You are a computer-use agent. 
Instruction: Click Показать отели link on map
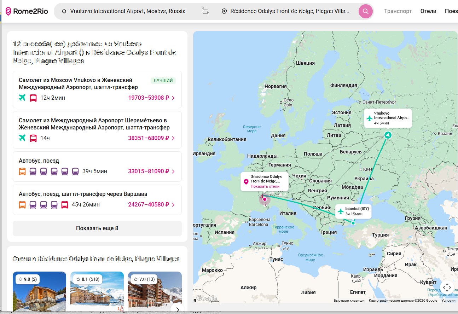click(265, 186)
